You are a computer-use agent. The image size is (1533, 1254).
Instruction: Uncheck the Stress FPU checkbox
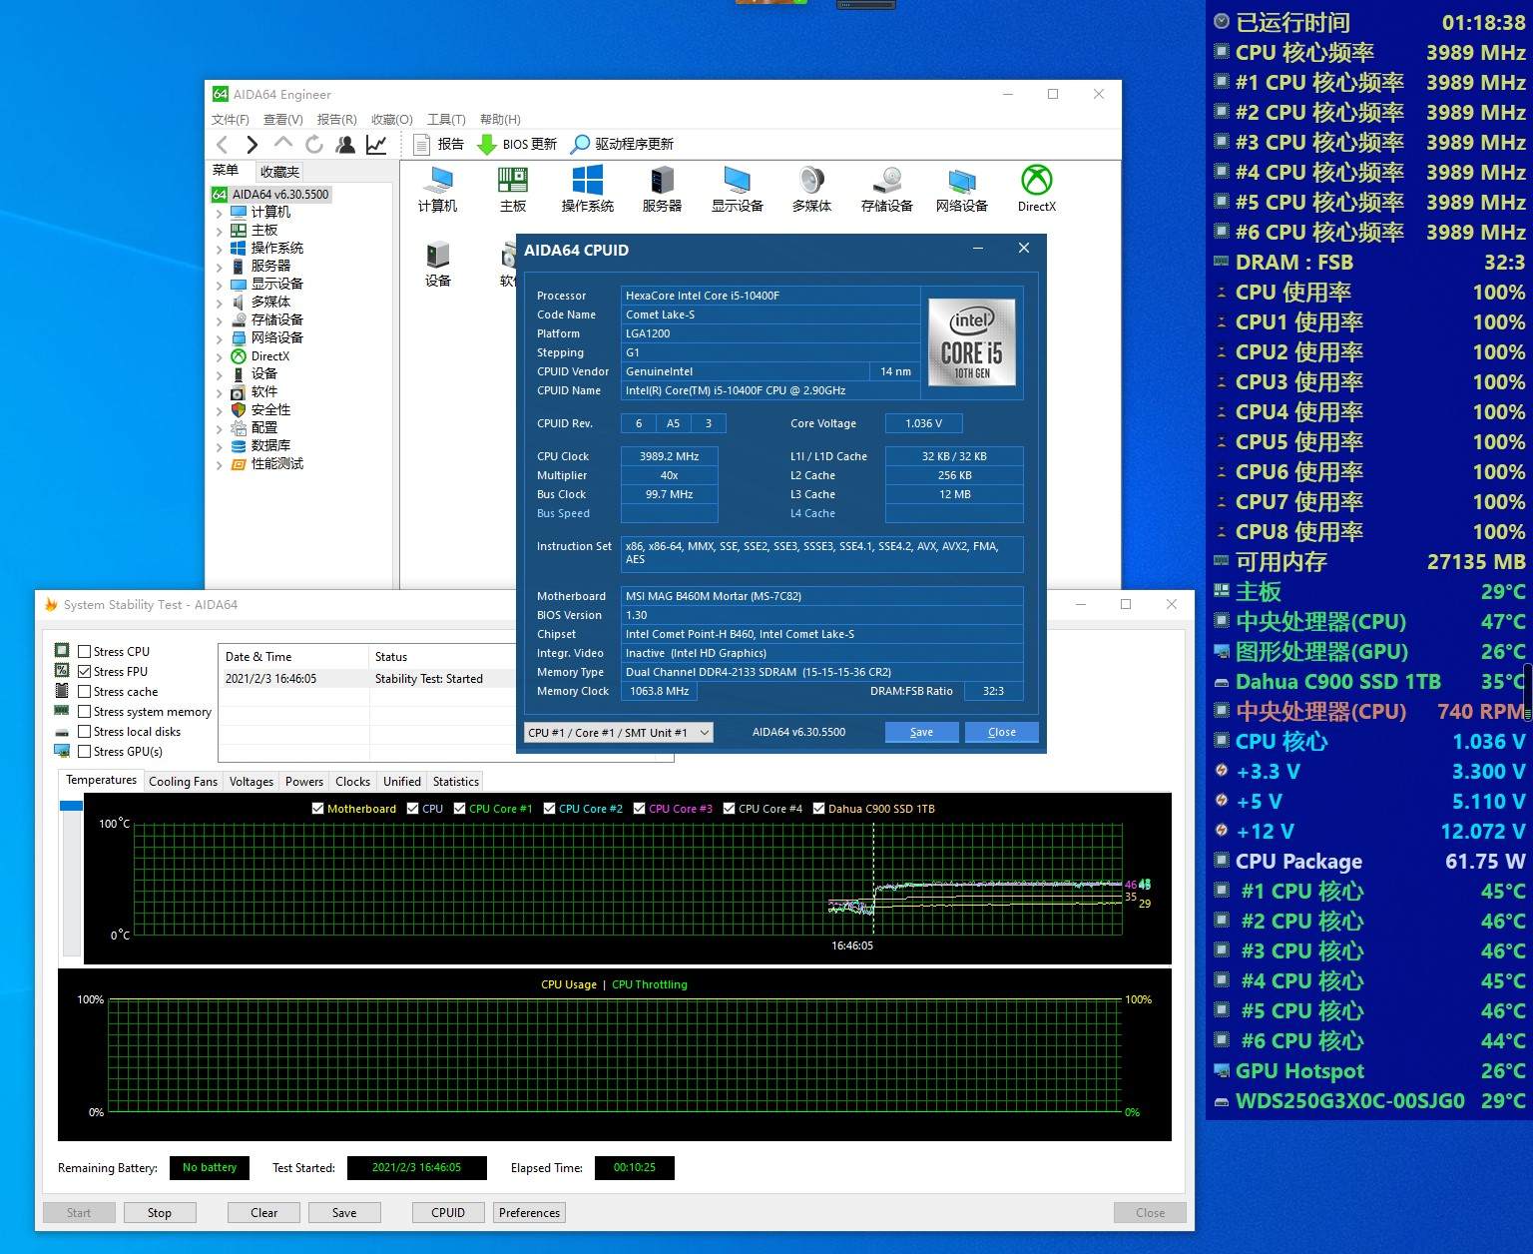[x=85, y=672]
